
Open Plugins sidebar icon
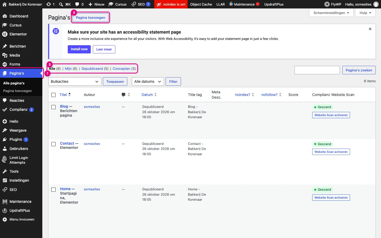[x=4, y=139]
